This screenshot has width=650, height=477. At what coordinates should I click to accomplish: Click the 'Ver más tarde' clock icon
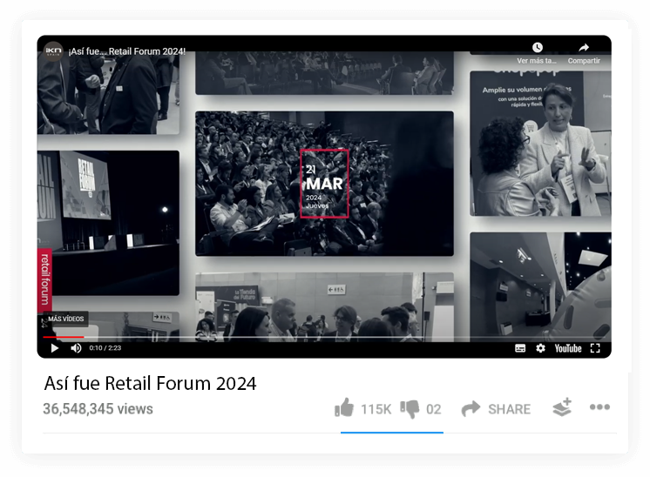pos(537,48)
